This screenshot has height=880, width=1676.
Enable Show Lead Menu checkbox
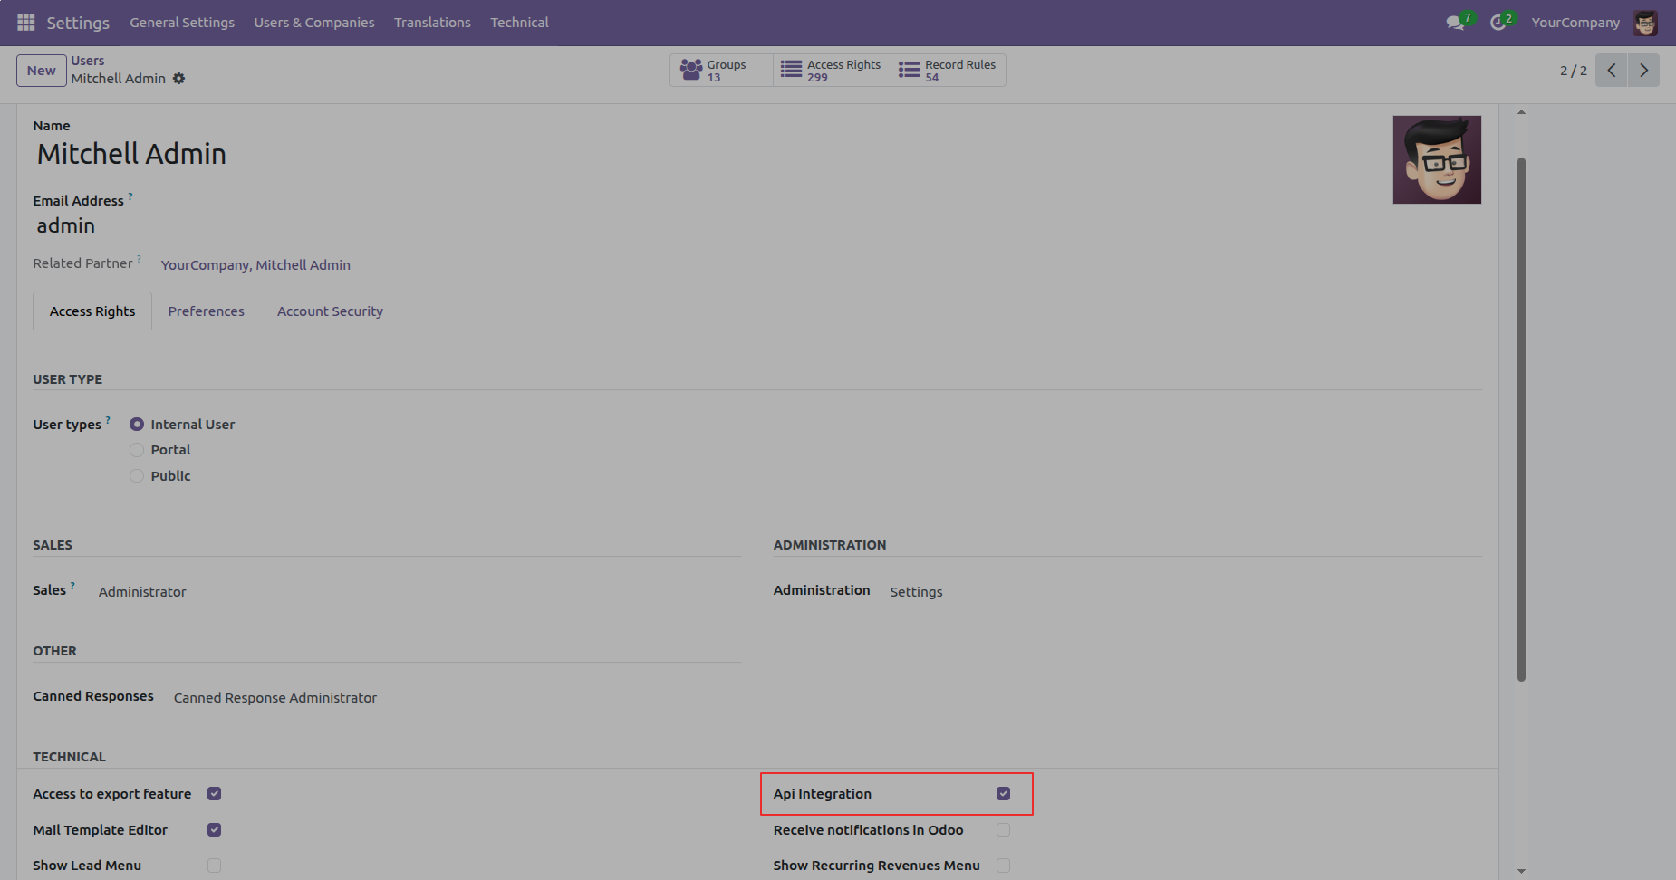click(x=215, y=866)
